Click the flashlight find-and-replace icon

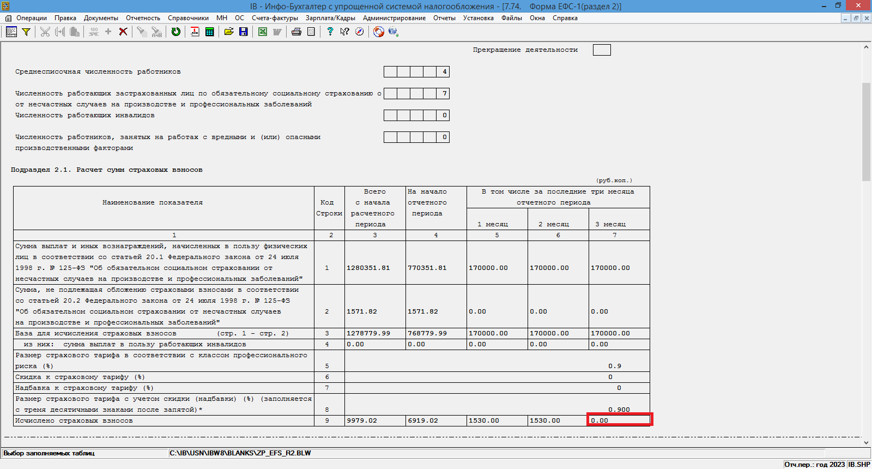click(157, 32)
